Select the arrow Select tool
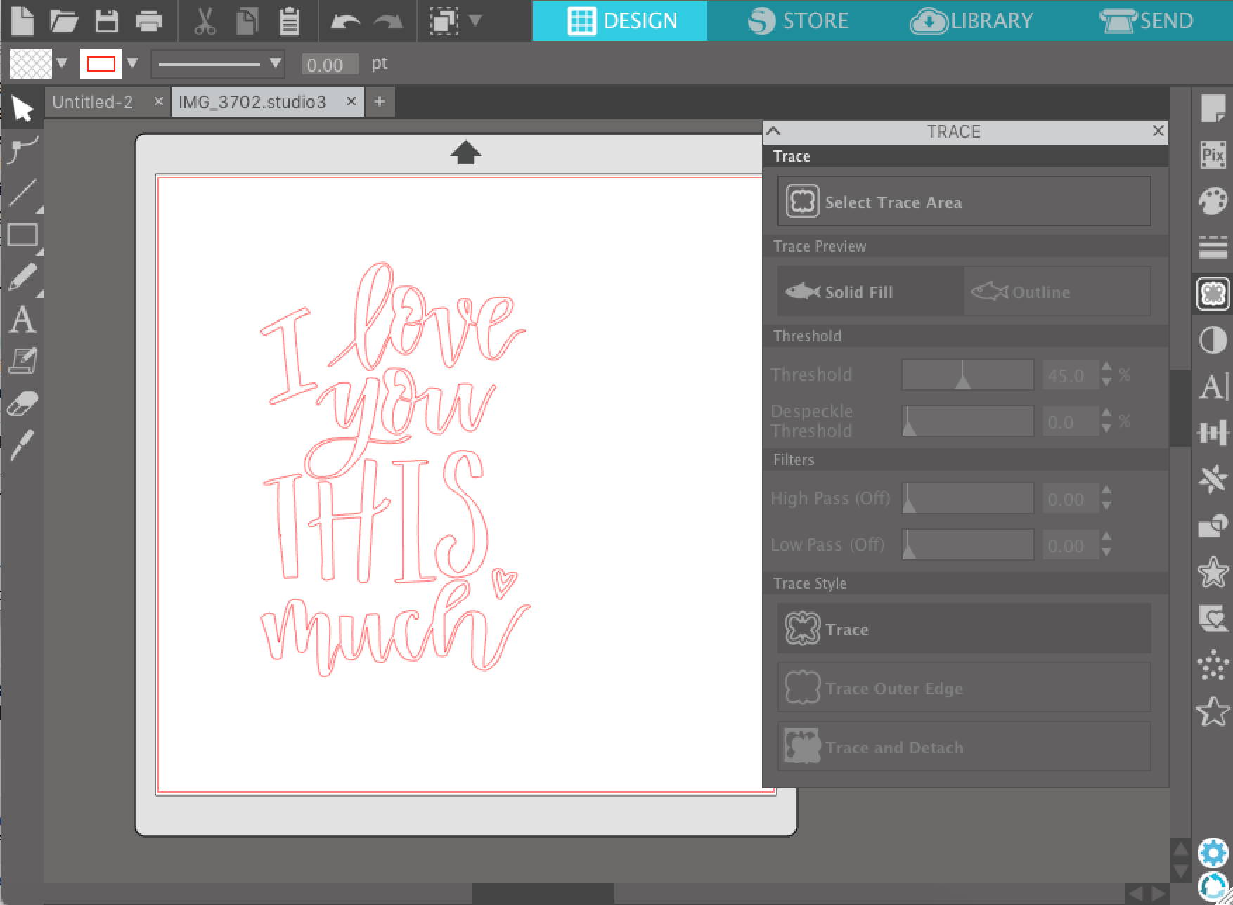The image size is (1233, 905). [22, 108]
